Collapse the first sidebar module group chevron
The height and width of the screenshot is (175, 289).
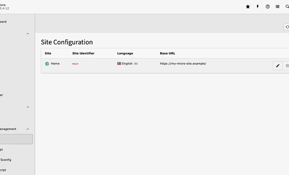(x=28, y=34)
